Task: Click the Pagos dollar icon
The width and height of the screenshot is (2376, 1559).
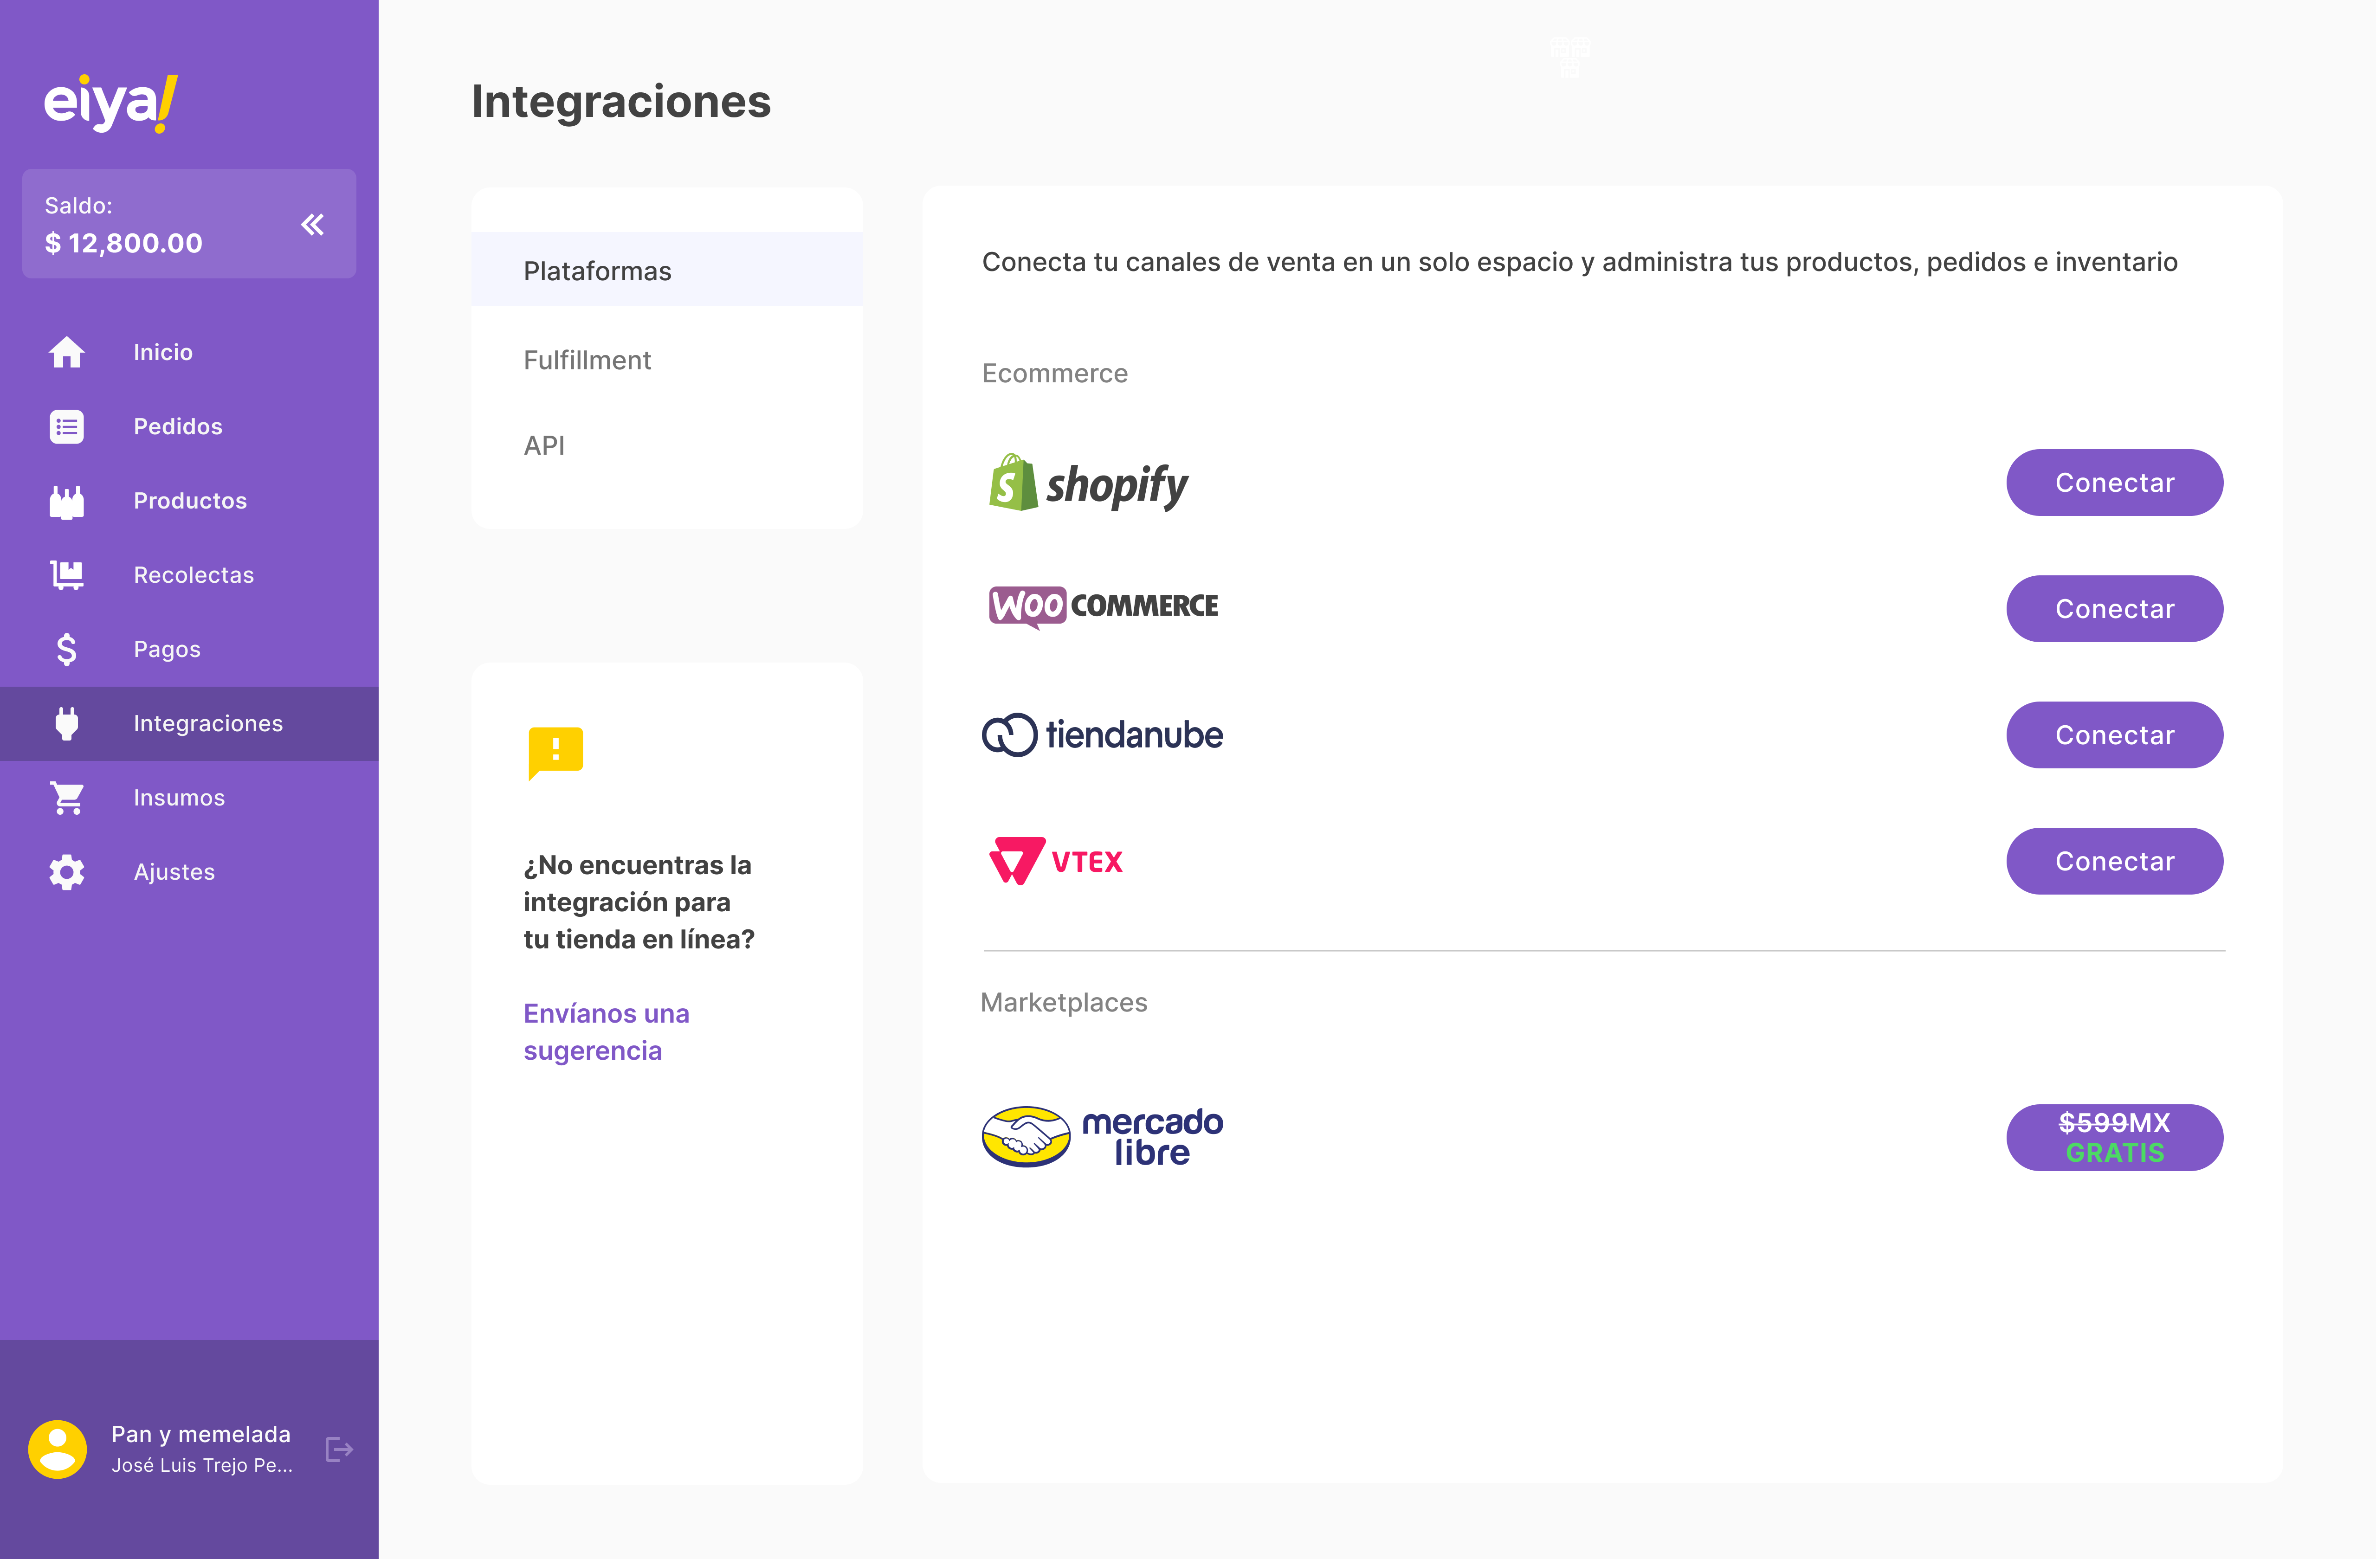Action: pos(67,650)
